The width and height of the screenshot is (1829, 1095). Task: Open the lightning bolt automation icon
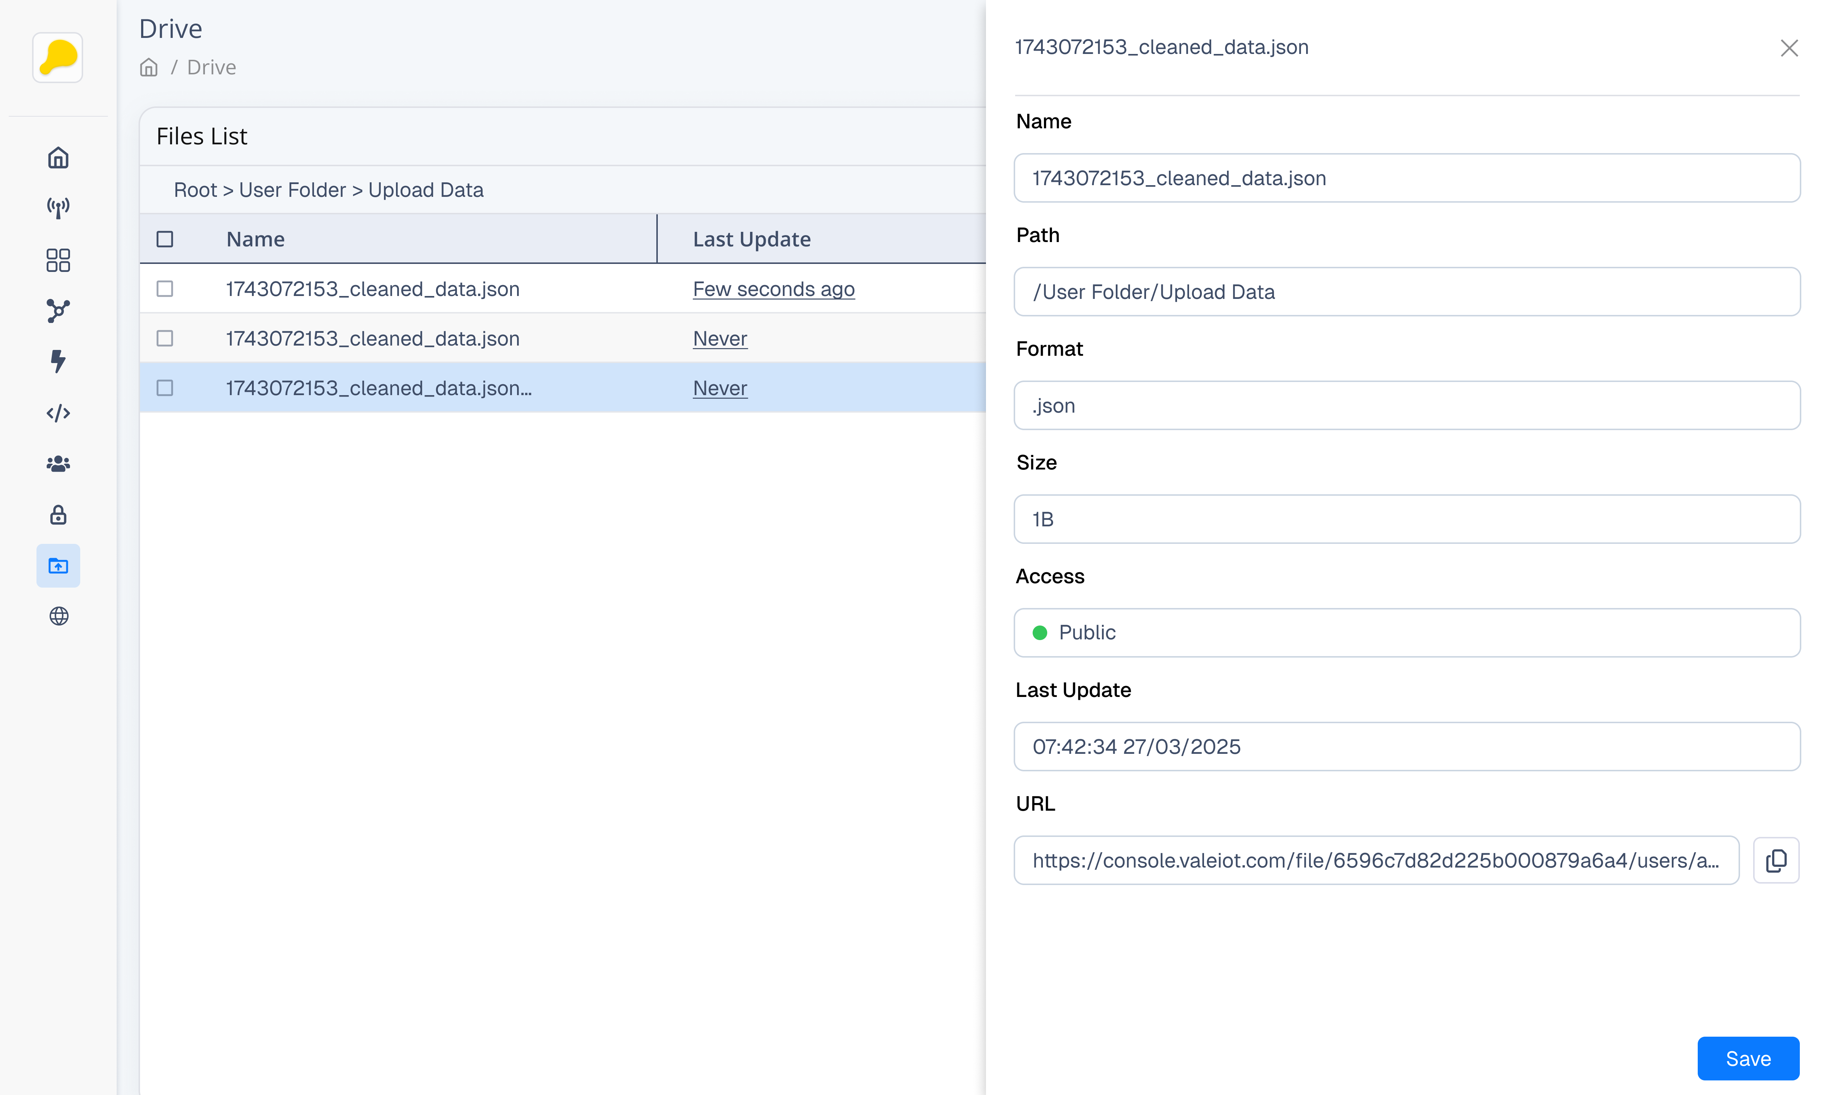click(x=58, y=362)
